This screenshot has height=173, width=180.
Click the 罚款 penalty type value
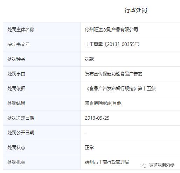pos(89,59)
